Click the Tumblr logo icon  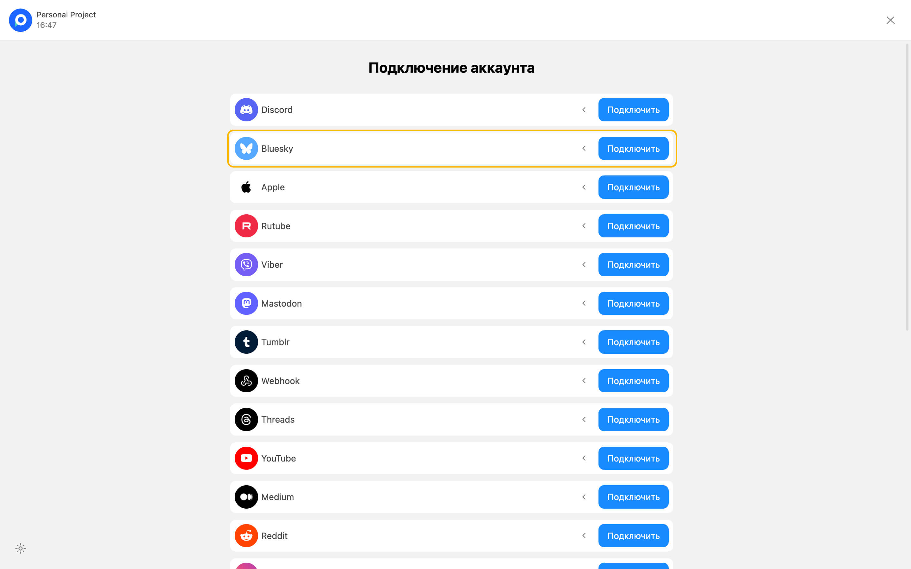(246, 342)
